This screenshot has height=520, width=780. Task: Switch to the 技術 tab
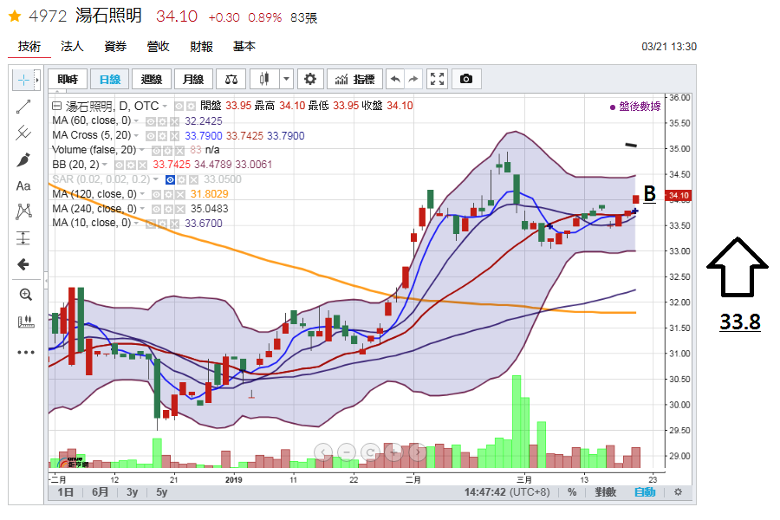(x=29, y=46)
